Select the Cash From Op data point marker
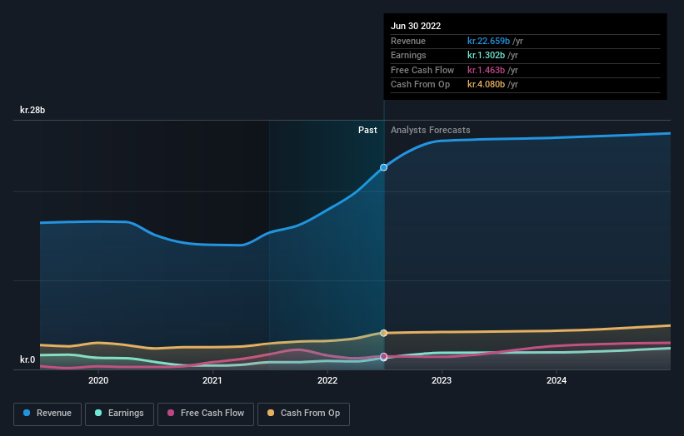This screenshot has width=684, height=436. pyautogui.click(x=383, y=333)
